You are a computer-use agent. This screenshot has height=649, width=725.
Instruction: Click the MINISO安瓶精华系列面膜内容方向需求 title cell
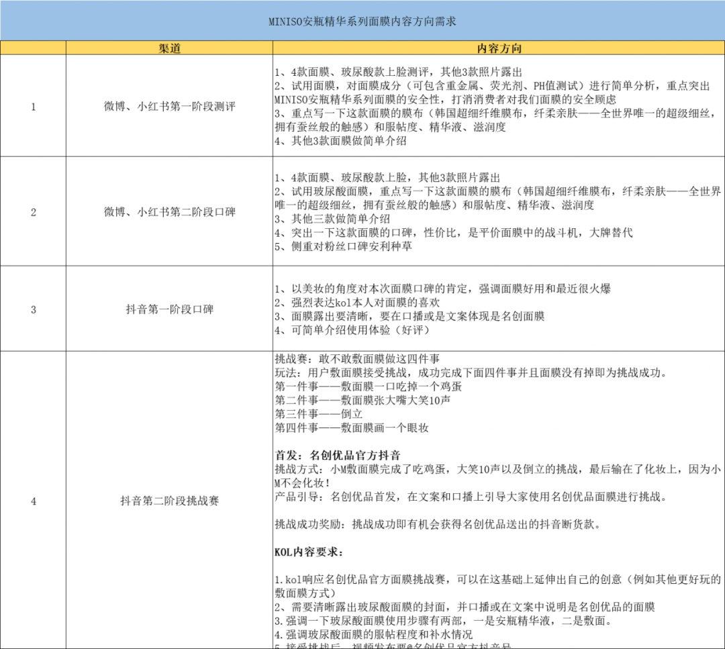[x=362, y=21]
